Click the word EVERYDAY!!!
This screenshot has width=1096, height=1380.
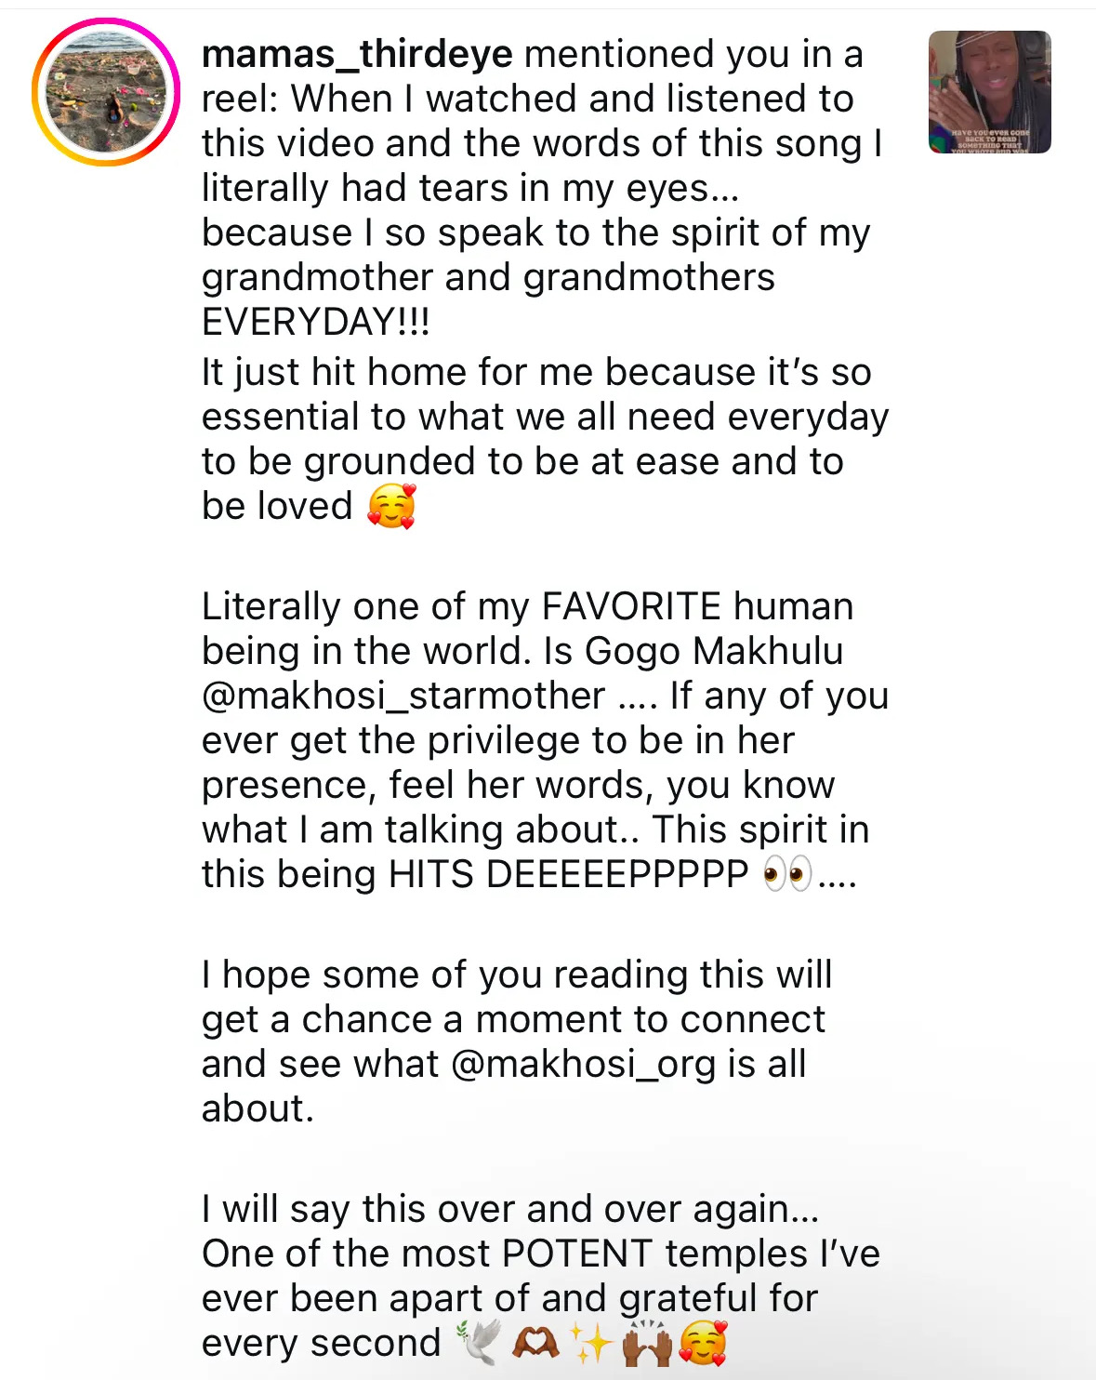(x=316, y=323)
